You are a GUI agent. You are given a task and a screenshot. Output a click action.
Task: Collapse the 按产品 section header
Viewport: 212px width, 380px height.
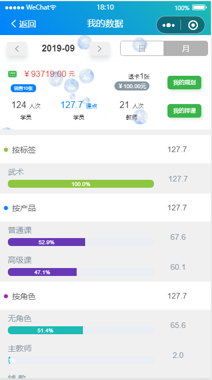105,208
